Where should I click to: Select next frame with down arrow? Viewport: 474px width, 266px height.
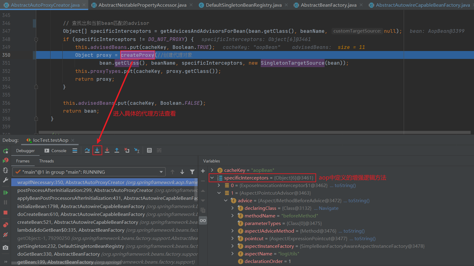pyautogui.click(x=182, y=172)
